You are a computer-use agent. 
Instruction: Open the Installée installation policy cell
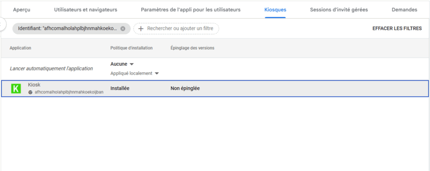(x=120, y=88)
